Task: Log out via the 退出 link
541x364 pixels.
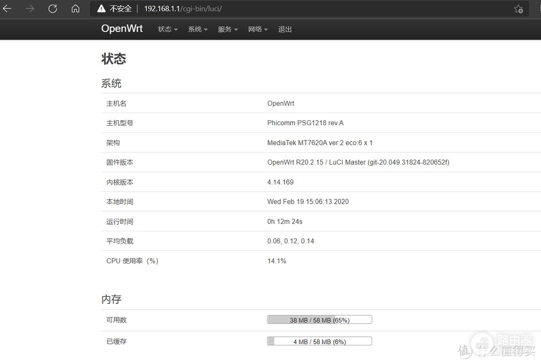Action: pos(285,30)
